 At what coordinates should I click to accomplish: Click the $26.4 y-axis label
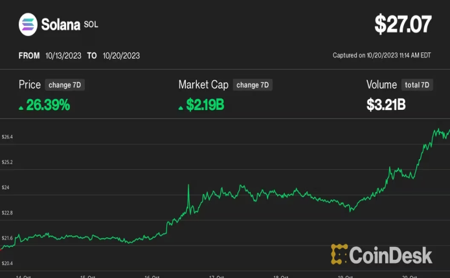[7, 137]
